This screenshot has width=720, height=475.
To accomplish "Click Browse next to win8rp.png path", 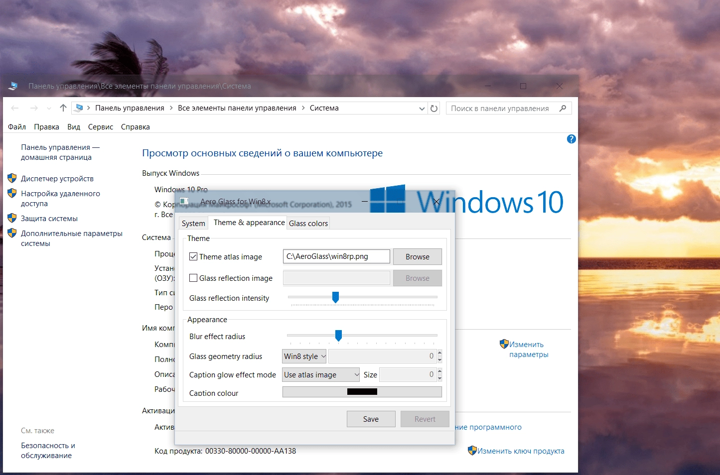I will click(x=418, y=257).
